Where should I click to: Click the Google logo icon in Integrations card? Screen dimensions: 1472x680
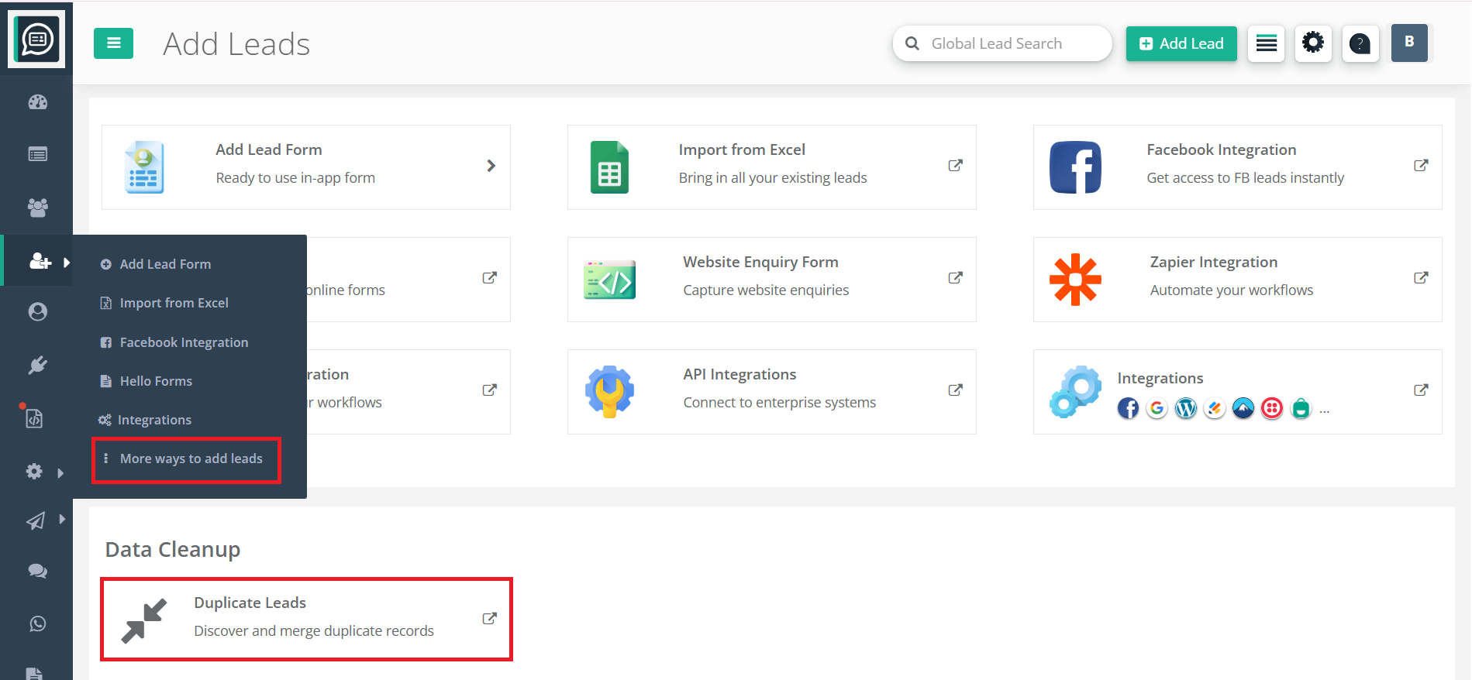tap(1157, 408)
